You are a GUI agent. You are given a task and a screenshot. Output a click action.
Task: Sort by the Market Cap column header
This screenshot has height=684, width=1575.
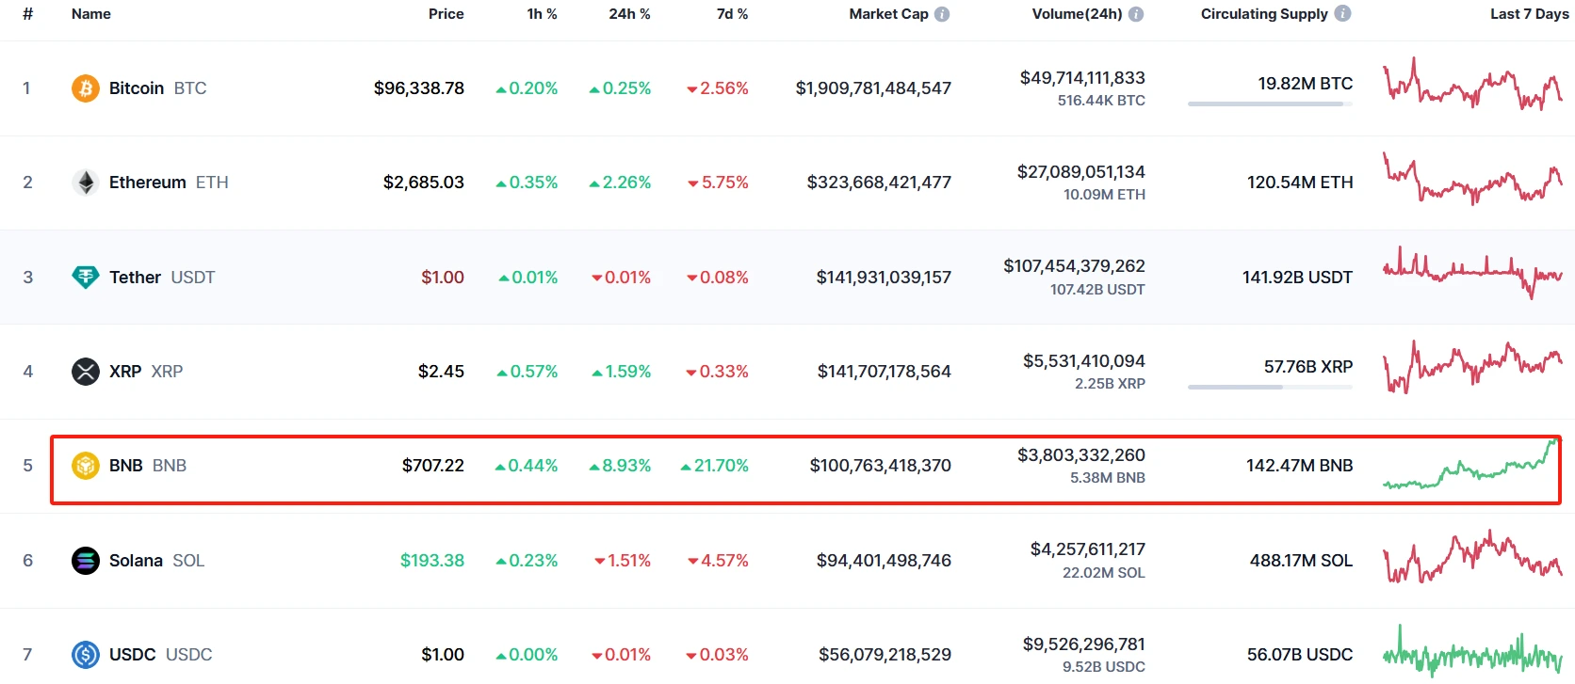pos(889,14)
